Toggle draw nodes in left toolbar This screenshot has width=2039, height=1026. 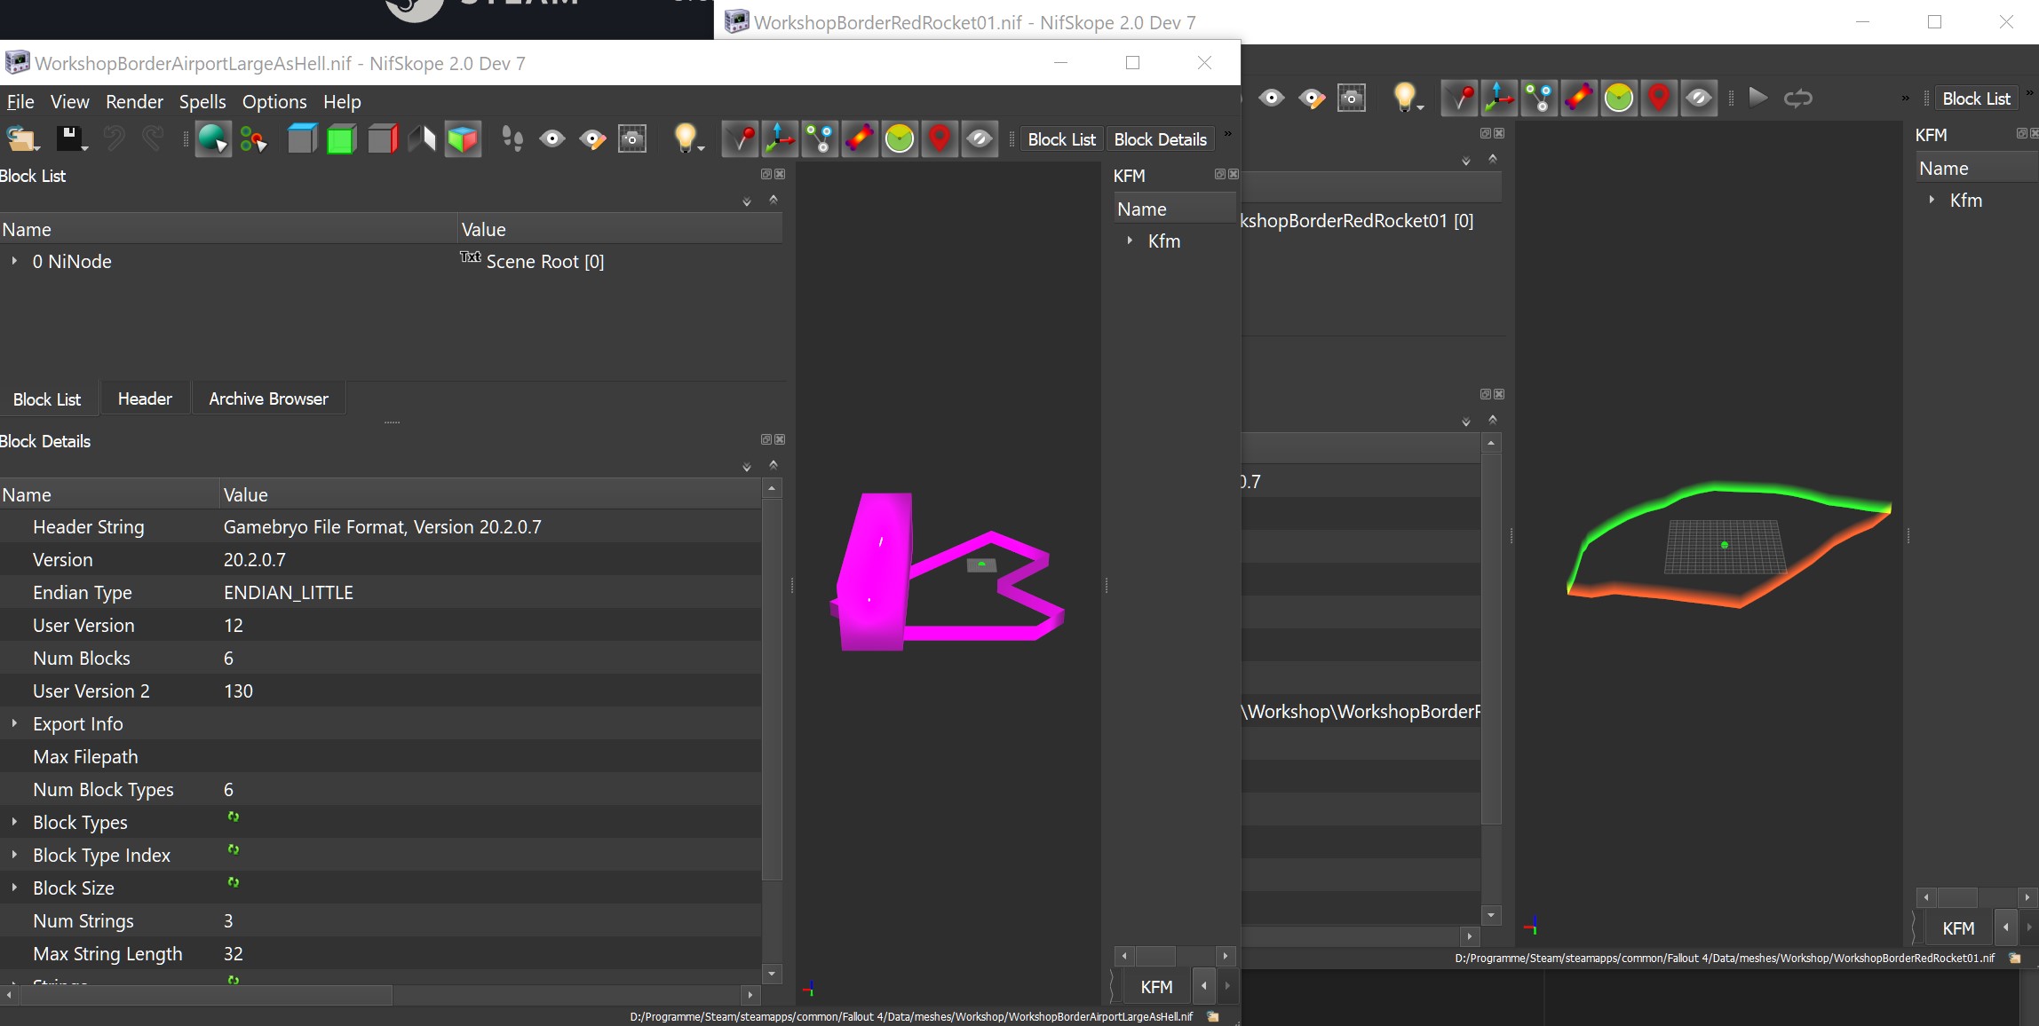(819, 139)
